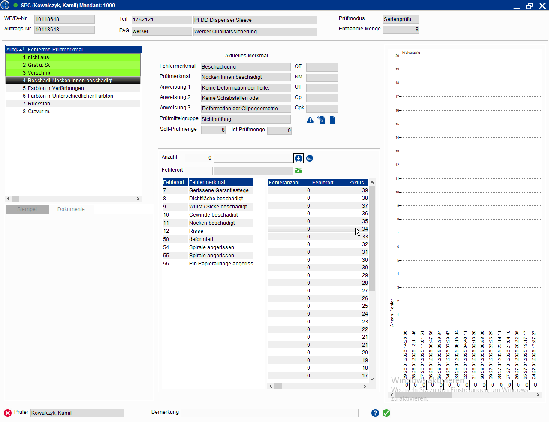Select the 'Spirale abgerissen' defect entry
Screen dimensions: 549x422
coord(211,247)
